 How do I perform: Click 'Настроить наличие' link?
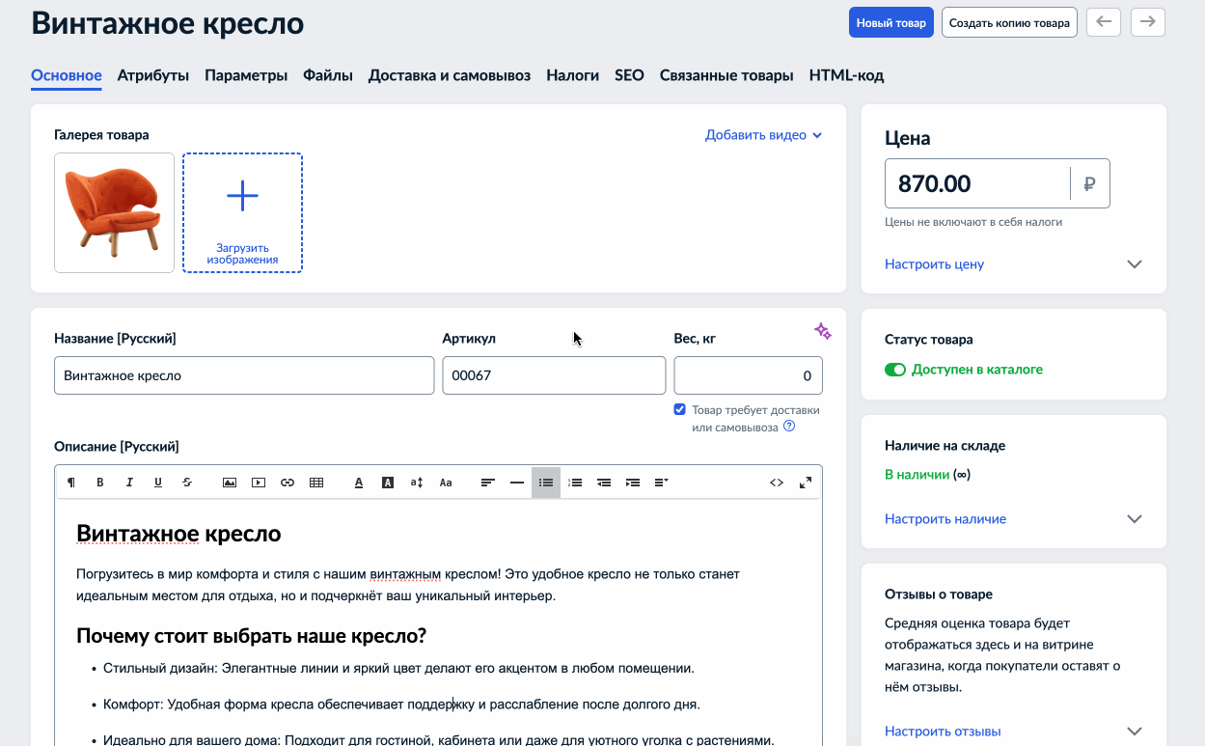coord(945,519)
